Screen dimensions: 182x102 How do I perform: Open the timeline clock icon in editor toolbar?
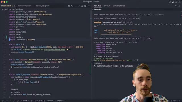82,6
